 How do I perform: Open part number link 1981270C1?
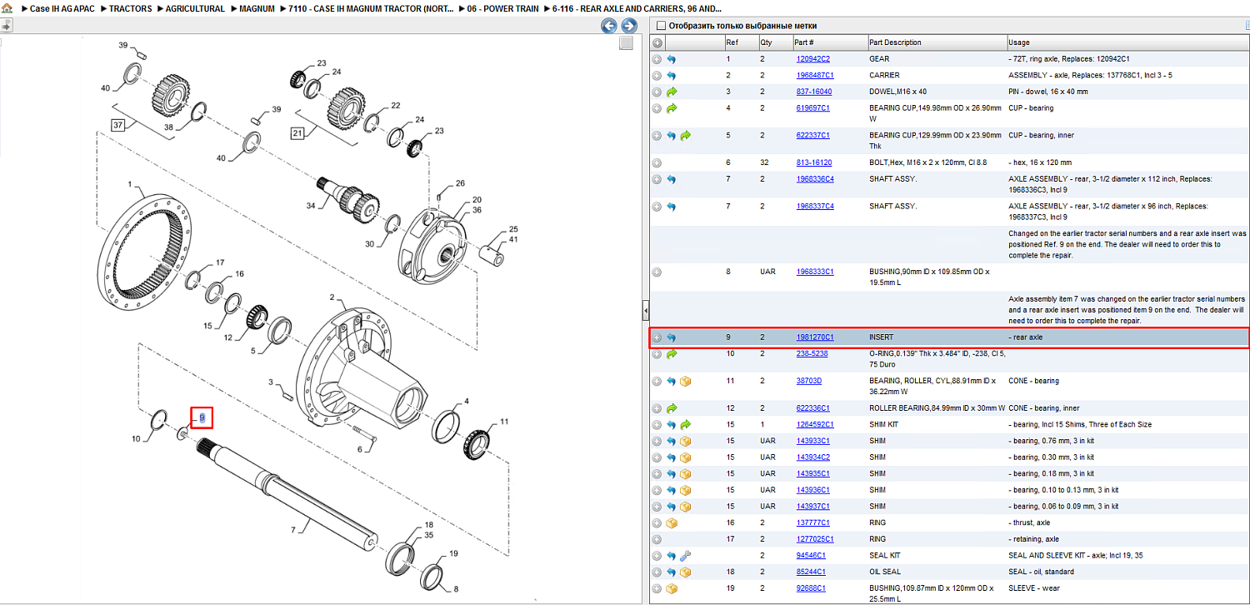pyautogui.click(x=815, y=337)
